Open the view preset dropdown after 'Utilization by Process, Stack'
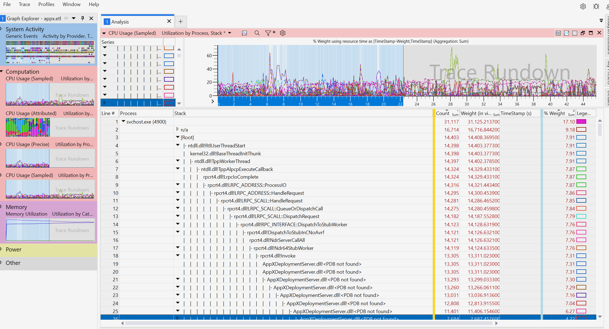 point(230,33)
